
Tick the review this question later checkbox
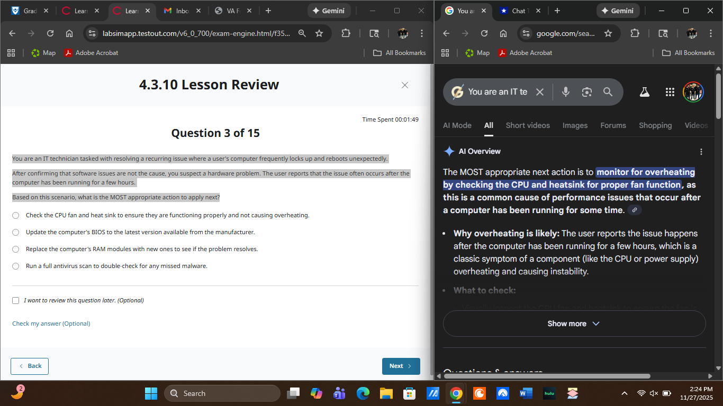[15, 300]
